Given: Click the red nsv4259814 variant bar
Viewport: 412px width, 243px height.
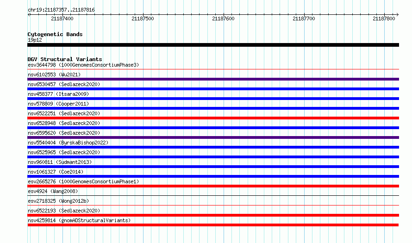Looking at the screenshot, I should (213, 225).
